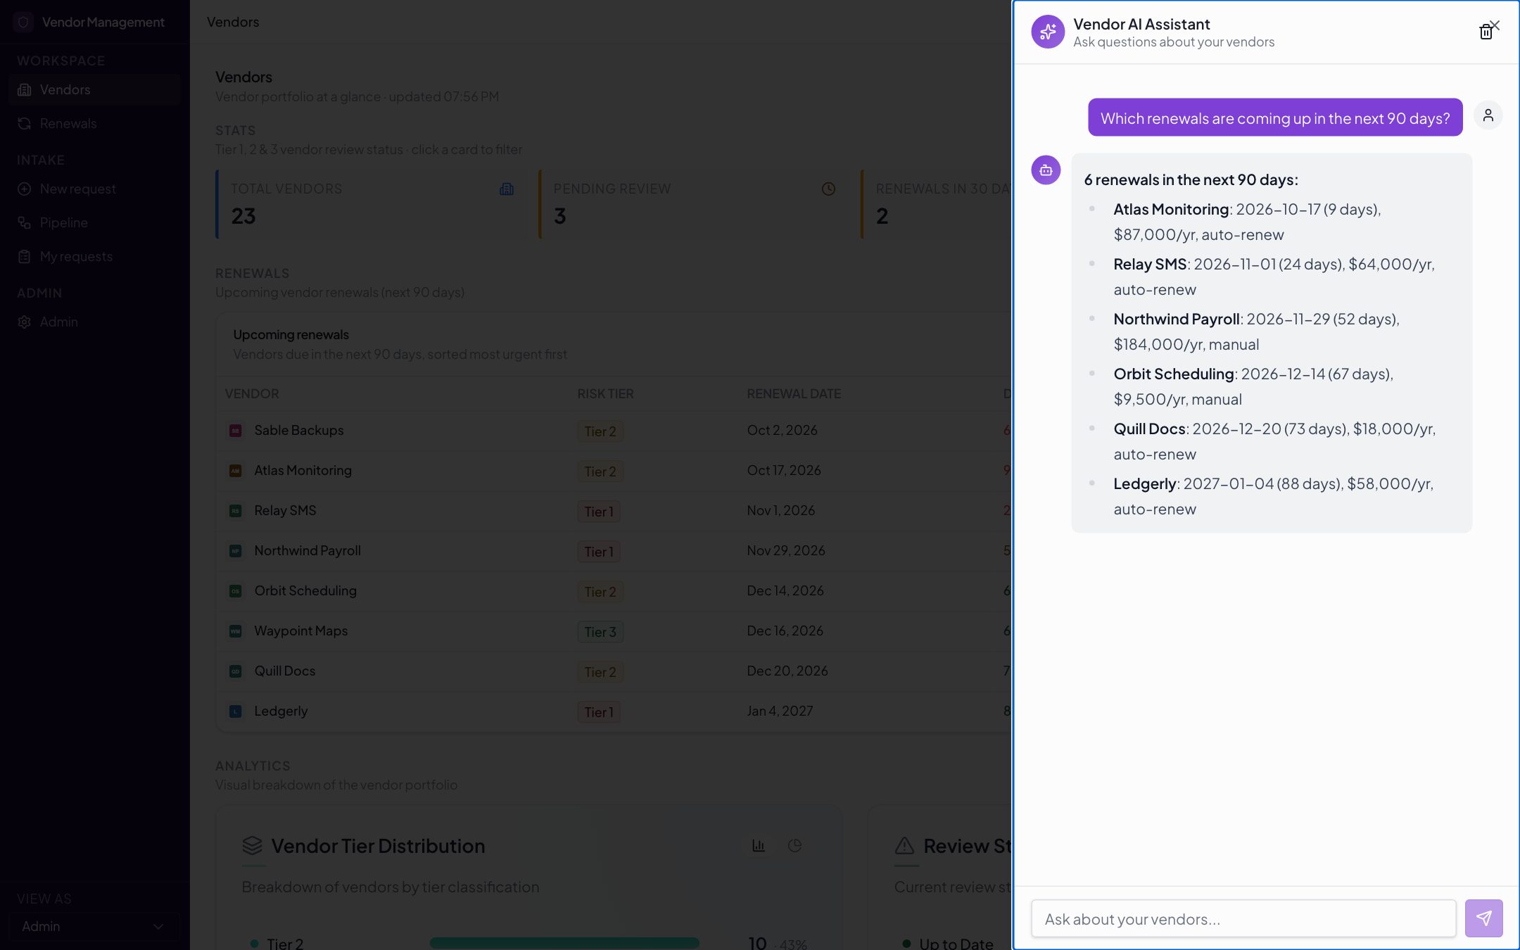Open the Northwind Payroll vendor row

[x=614, y=550]
